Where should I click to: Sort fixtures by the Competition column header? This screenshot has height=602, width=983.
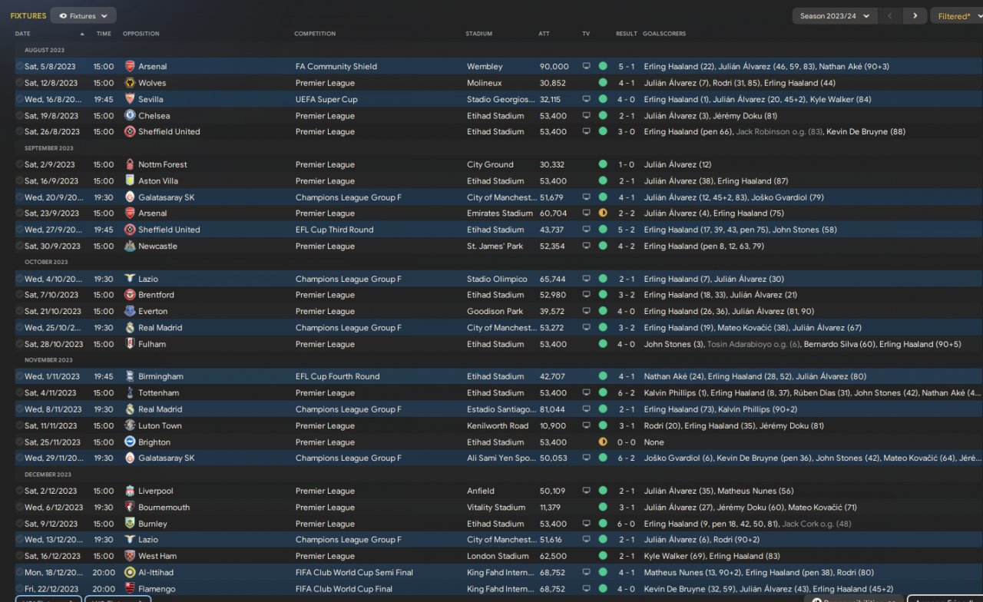coord(315,34)
